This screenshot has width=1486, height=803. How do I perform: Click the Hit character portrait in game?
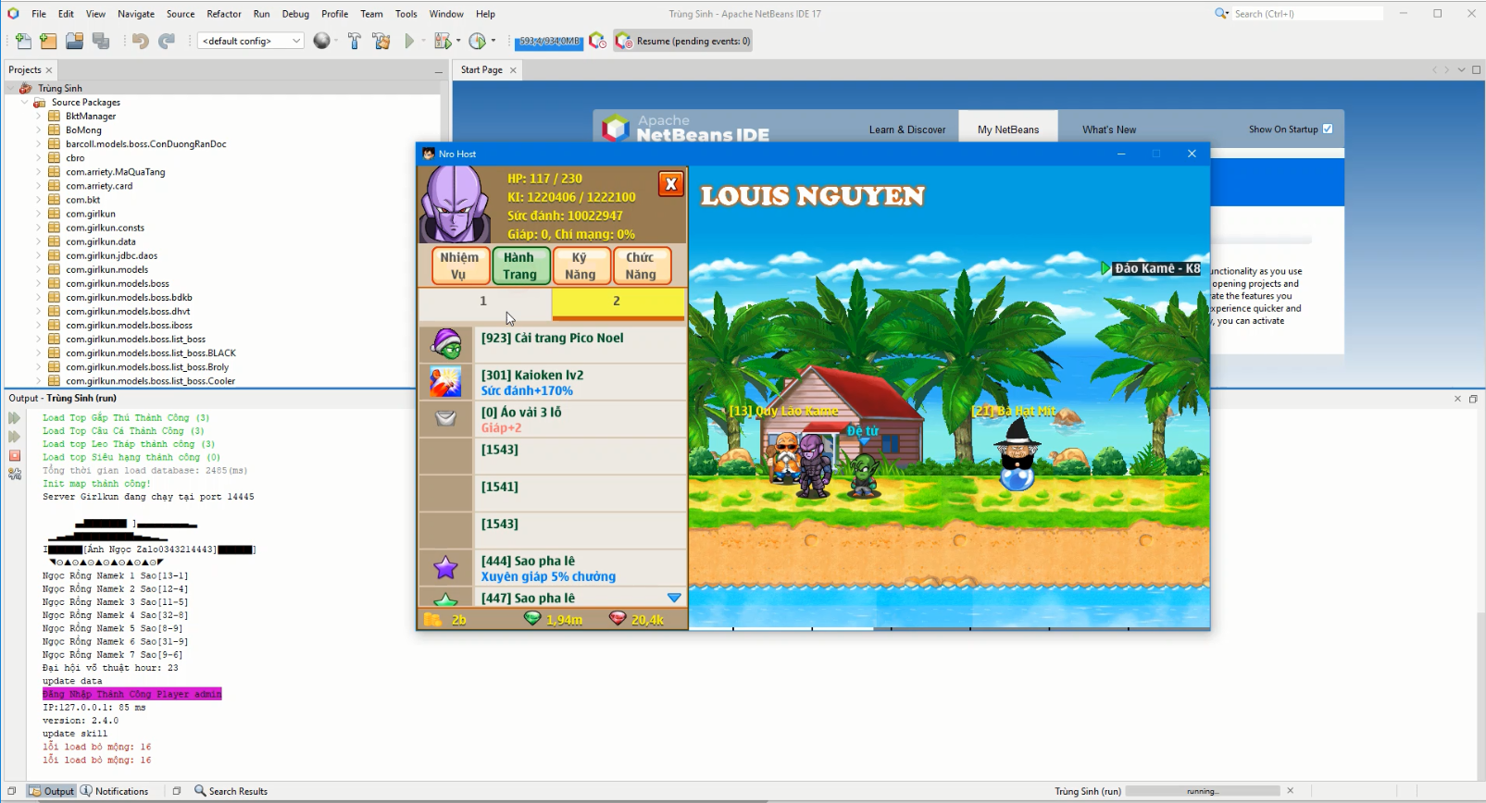pyautogui.click(x=455, y=204)
